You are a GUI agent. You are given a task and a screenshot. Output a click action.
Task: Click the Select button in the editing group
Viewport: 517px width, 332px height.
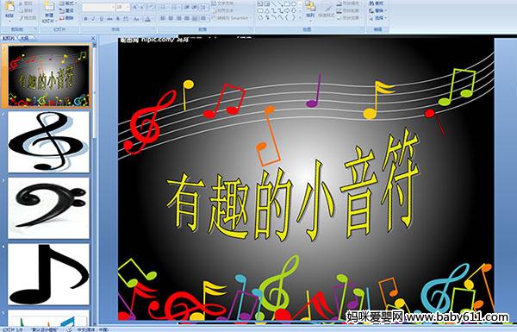tap(377, 18)
